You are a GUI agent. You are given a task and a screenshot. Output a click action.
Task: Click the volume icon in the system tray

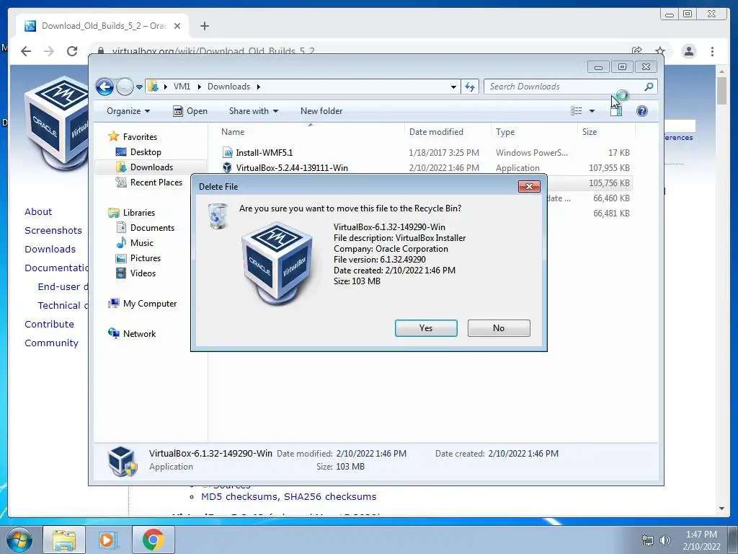(x=664, y=540)
